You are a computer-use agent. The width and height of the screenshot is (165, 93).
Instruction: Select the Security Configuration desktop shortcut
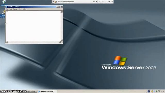tap(3, 14)
